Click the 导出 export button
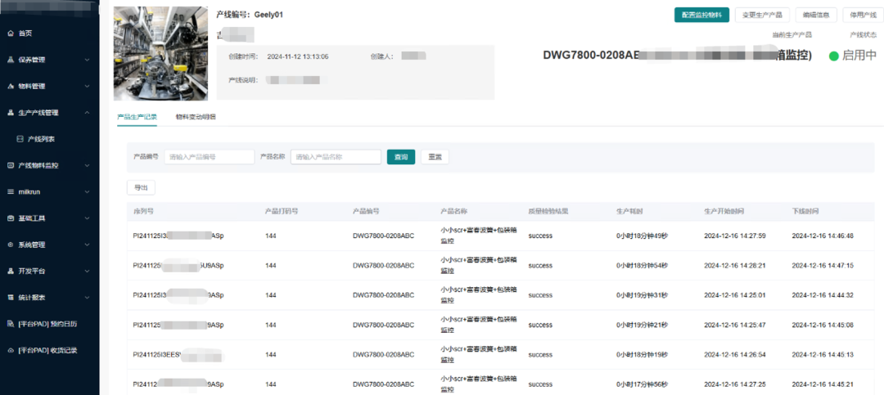The width and height of the screenshot is (884, 395). click(x=141, y=187)
